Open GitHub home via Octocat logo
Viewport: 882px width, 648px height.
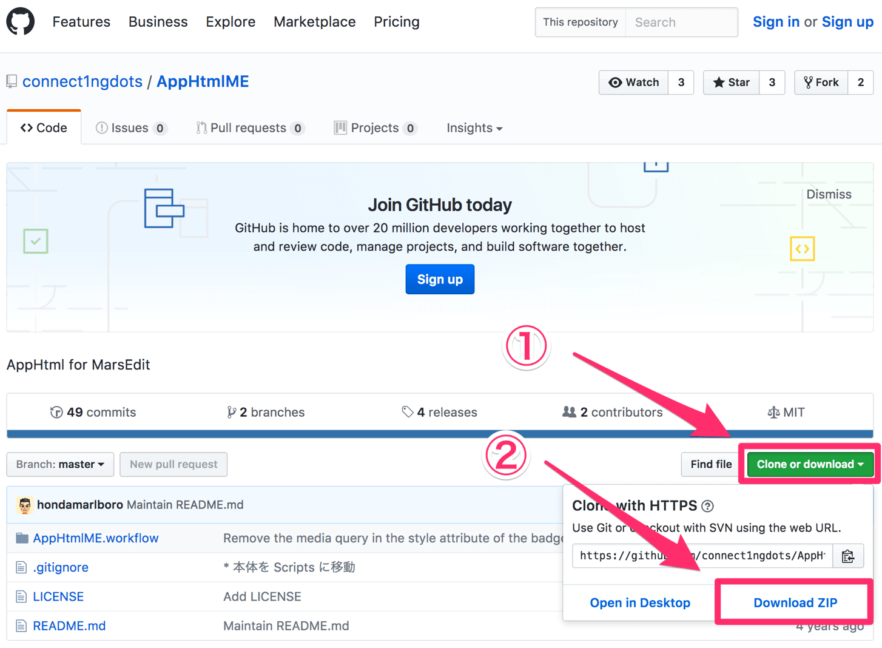pos(21,22)
